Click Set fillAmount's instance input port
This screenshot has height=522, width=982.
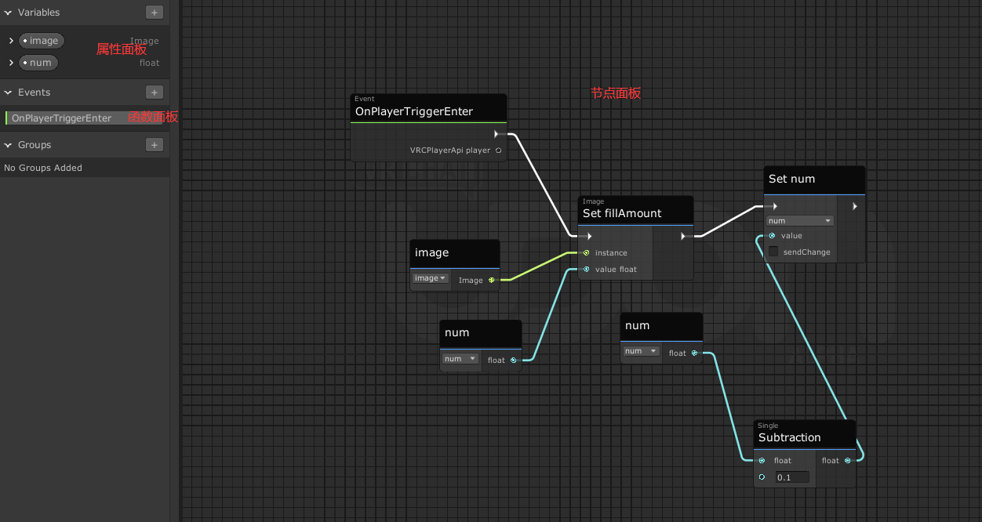[586, 253]
